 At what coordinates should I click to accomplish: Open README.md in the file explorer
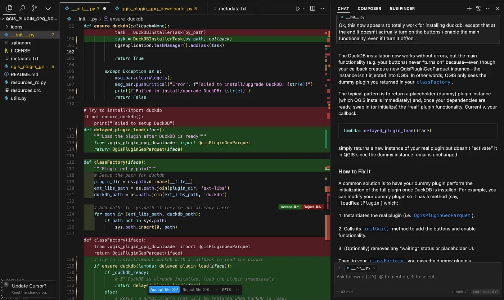pyautogui.click(x=24, y=74)
